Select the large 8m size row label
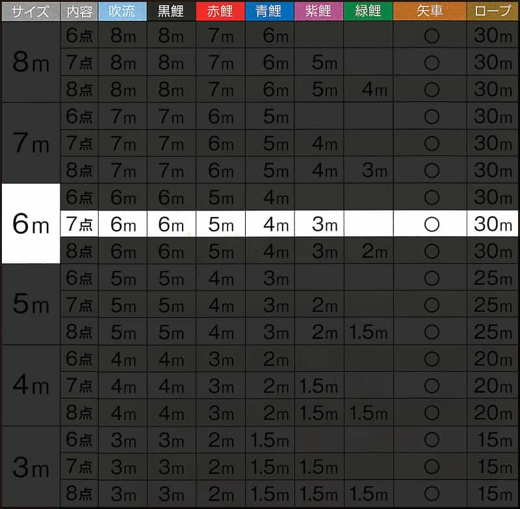Image resolution: width=520 pixels, height=509 pixels. click(30, 63)
